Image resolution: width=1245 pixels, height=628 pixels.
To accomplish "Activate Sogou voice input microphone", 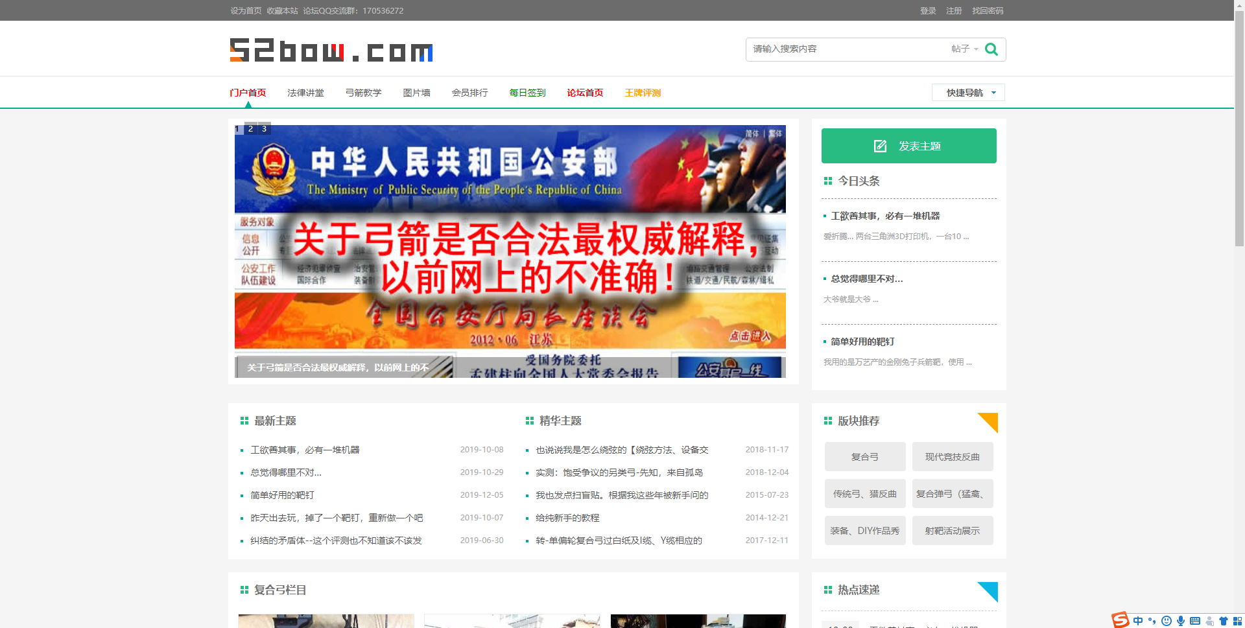I will click(1181, 621).
